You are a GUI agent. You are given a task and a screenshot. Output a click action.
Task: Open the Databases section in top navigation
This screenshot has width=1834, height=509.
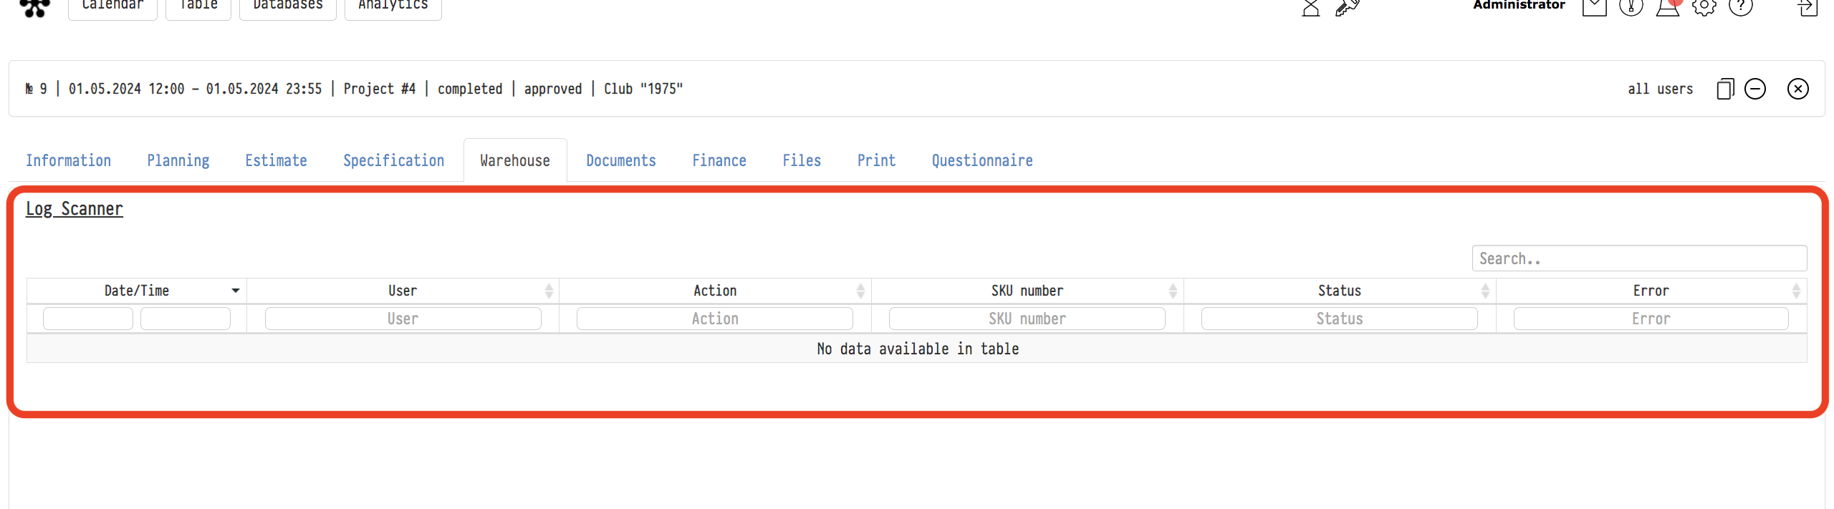[x=288, y=6]
